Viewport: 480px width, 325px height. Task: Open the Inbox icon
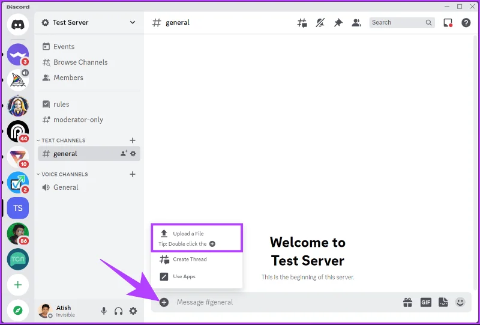(x=448, y=23)
